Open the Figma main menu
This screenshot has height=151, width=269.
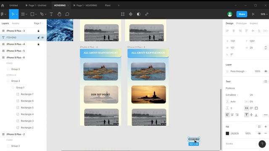click(x=3, y=14)
